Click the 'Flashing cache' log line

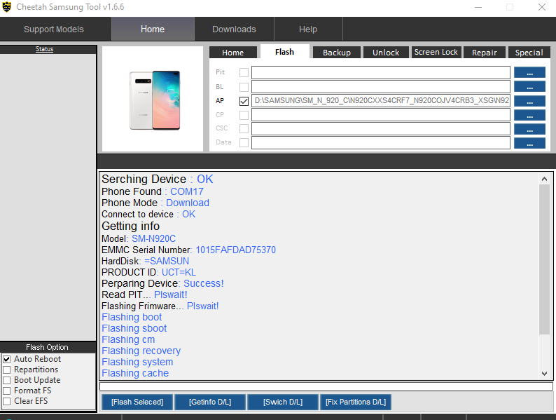(x=135, y=373)
